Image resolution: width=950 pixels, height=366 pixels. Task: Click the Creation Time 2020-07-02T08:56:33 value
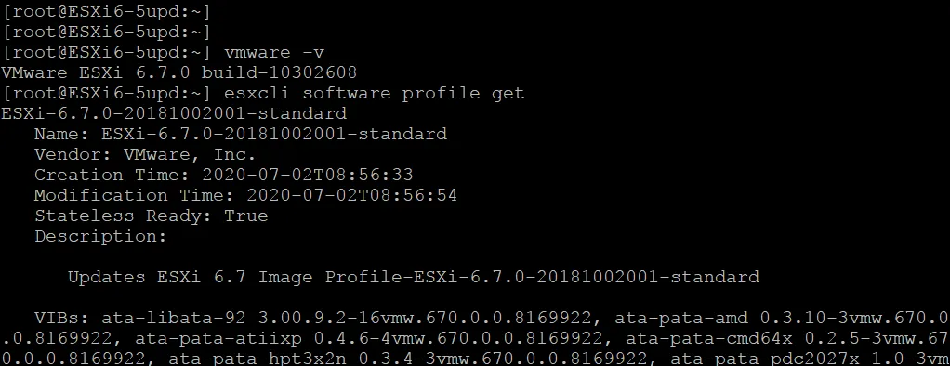pyautogui.click(x=307, y=175)
